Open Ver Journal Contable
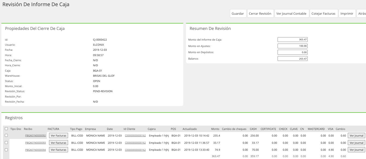The image size is (366, 159). click(292, 14)
